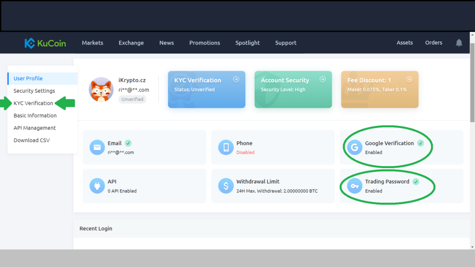Screen dimensions: 475x267
Task: Click the API plug icon
Action: [x=97, y=185]
